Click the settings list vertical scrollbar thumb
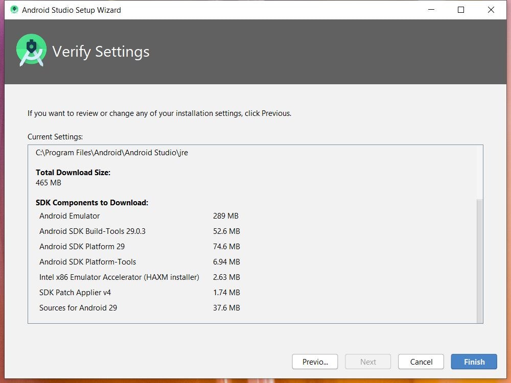The image size is (511, 383). [x=479, y=261]
